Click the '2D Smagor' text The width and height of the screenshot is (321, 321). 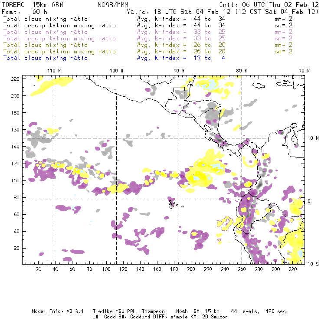(x=215, y=317)
